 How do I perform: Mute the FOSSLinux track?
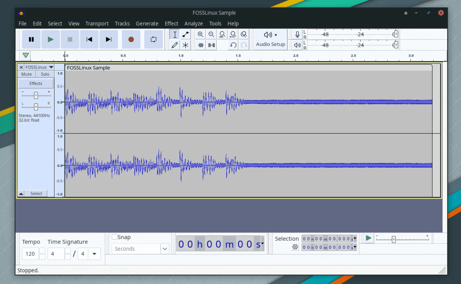27,74
